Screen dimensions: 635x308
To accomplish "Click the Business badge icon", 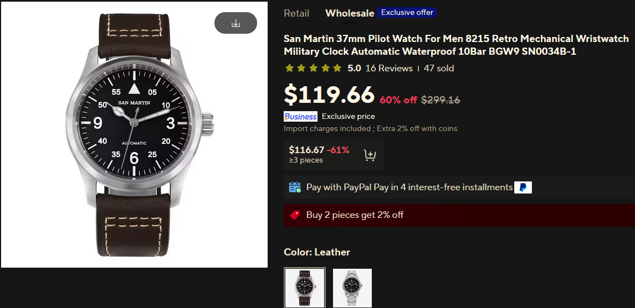I will [300, 116].
